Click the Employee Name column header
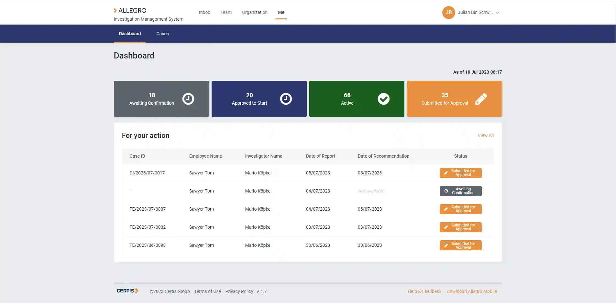Viewport: 616px width, 303px height. tap(205, 156)
